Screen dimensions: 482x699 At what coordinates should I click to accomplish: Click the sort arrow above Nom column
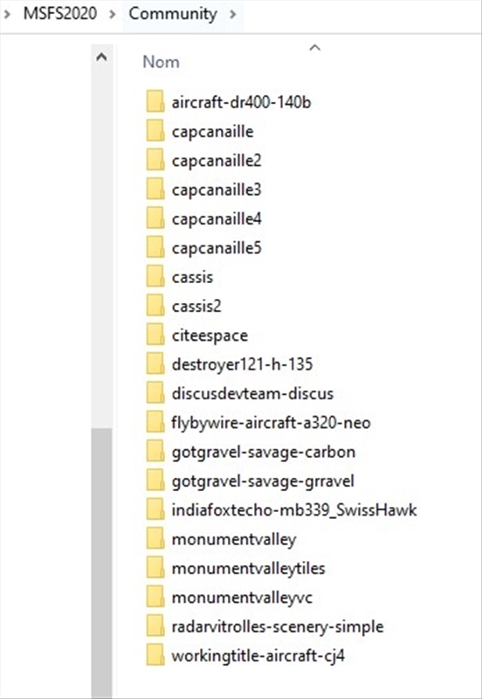tap(315, 47)
